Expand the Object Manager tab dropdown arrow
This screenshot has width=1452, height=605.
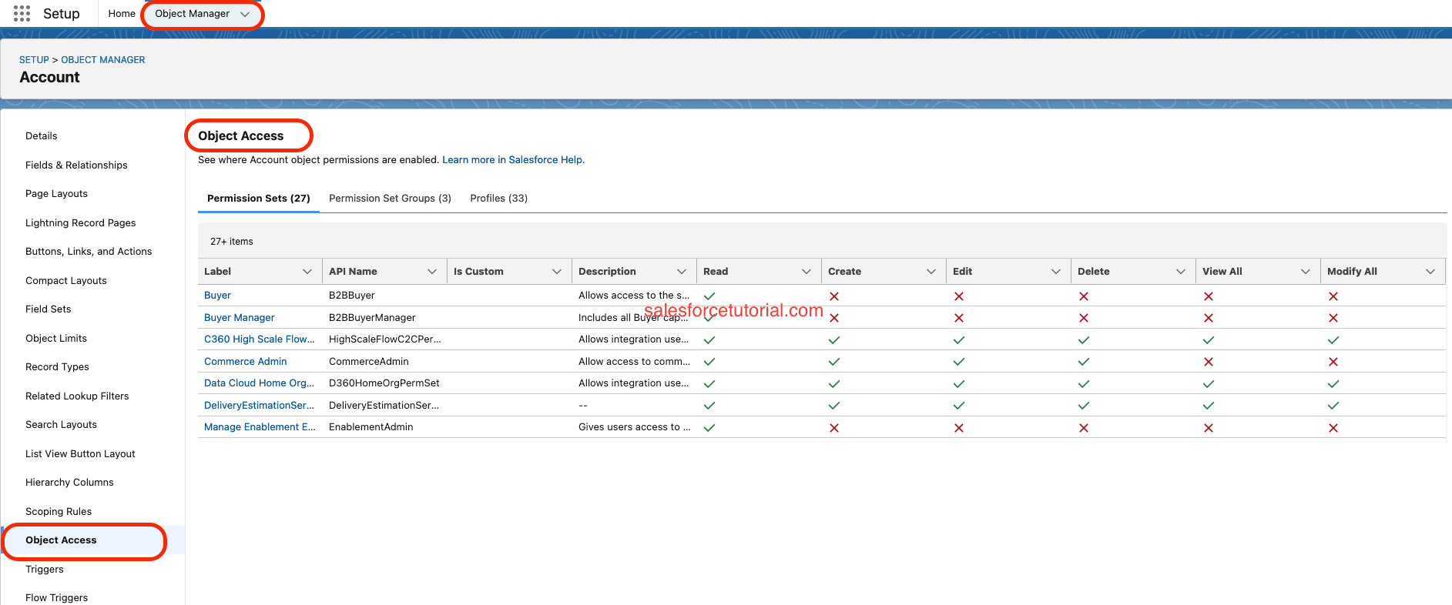[x=245, y=14]
